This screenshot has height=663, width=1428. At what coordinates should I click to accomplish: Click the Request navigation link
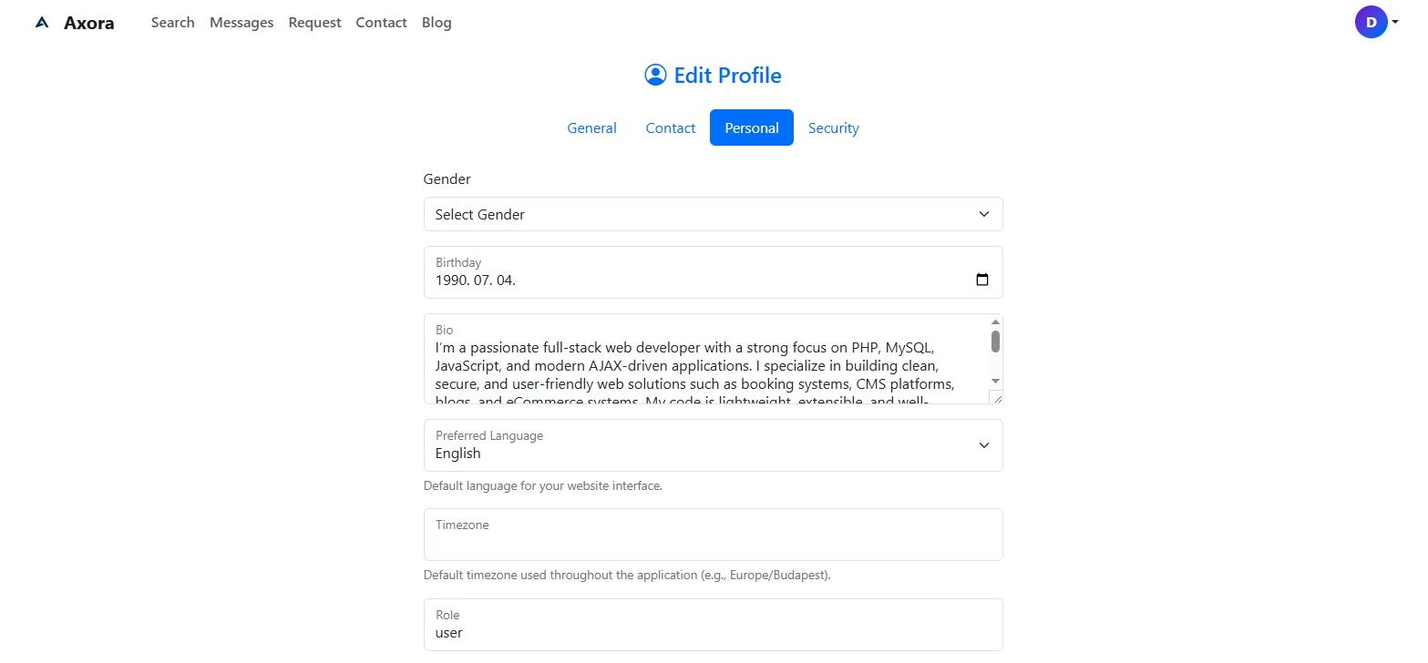coord(314,23)
